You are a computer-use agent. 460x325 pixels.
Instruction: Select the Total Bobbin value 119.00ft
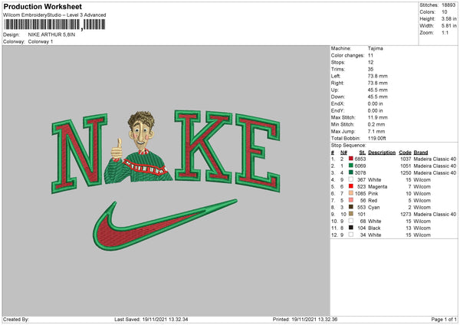coord(377,138)
